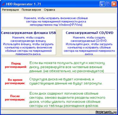This screenshot has height=115, width=118.
Task: Close the HDD Regenerator window
Action: click(x=114, y=4)
